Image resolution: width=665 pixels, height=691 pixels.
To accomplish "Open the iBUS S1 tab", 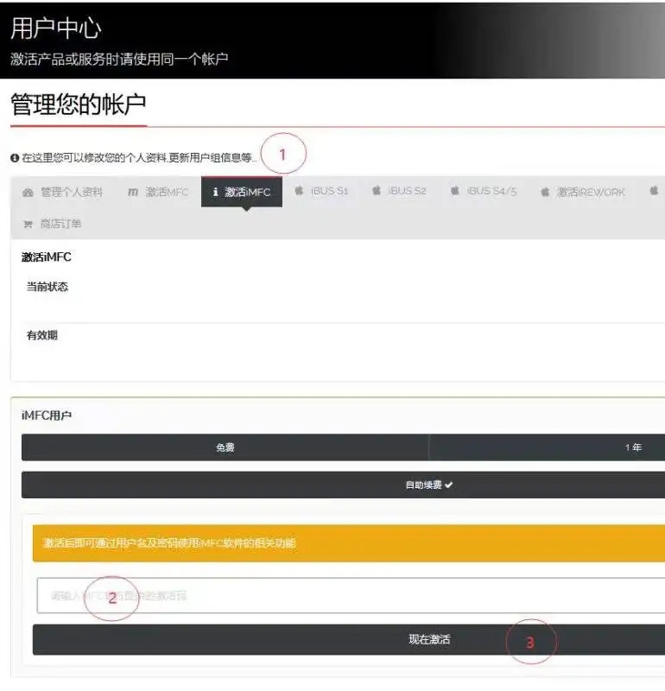I will click(321, 191).
